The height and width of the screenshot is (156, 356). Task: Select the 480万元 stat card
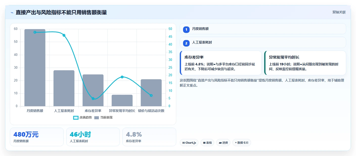[37, 137]
